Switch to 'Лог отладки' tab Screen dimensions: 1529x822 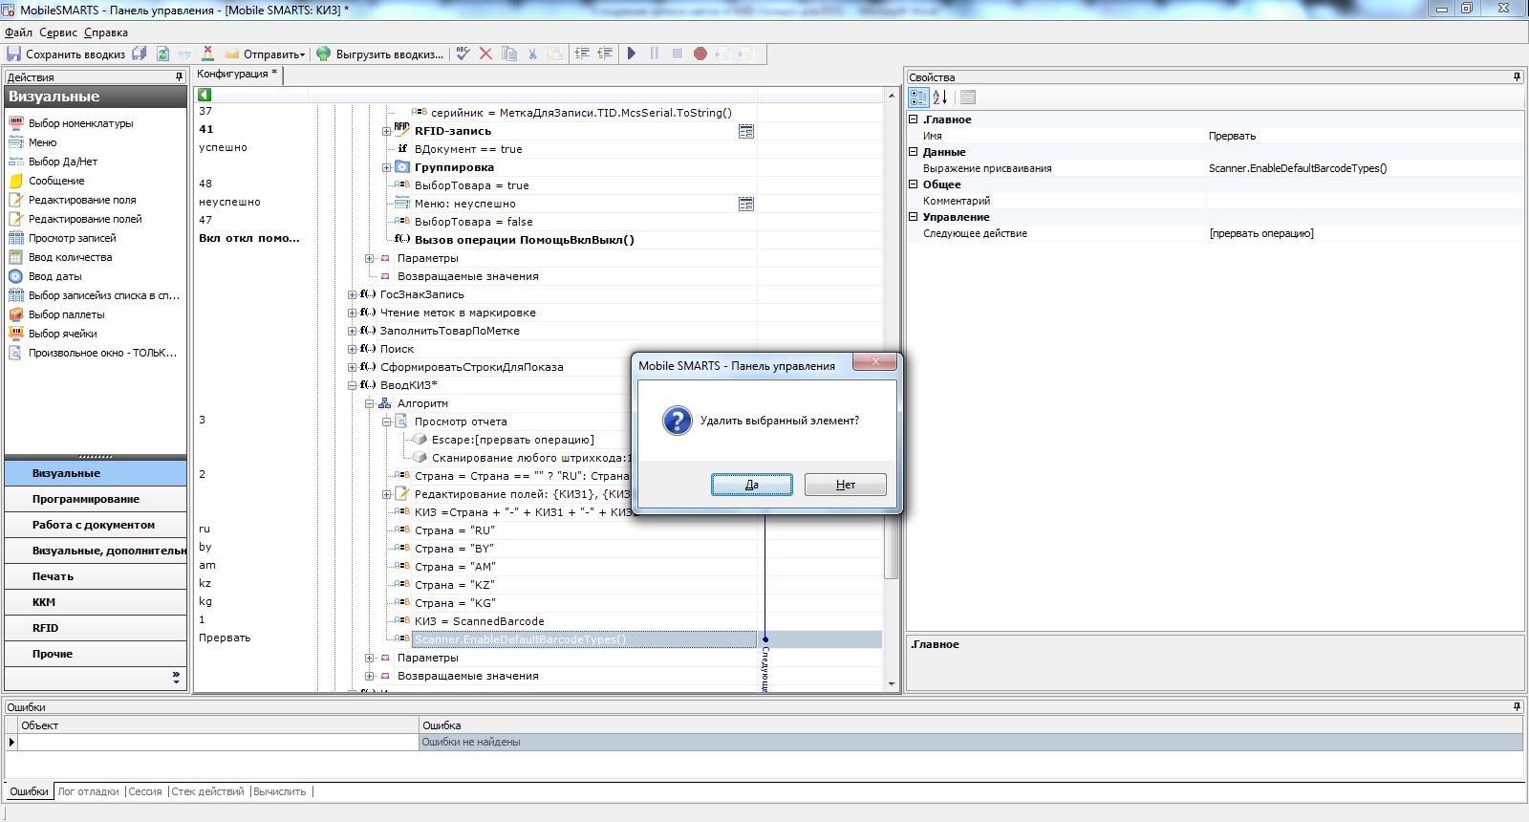point(89,791)
